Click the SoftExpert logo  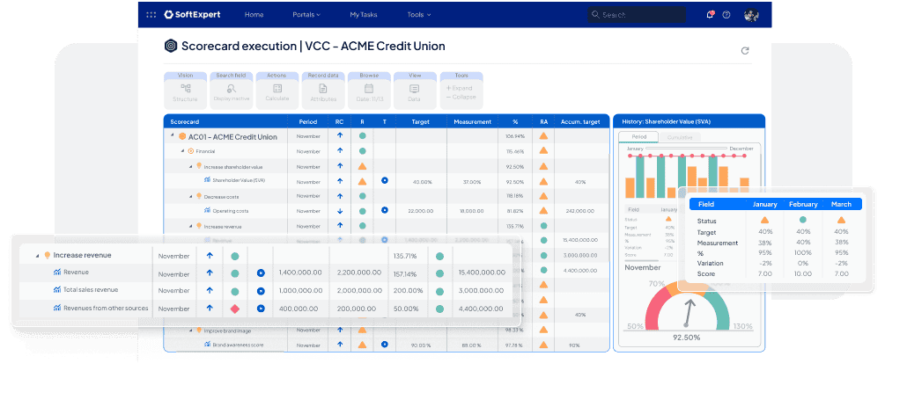click(x=193, y=14)
